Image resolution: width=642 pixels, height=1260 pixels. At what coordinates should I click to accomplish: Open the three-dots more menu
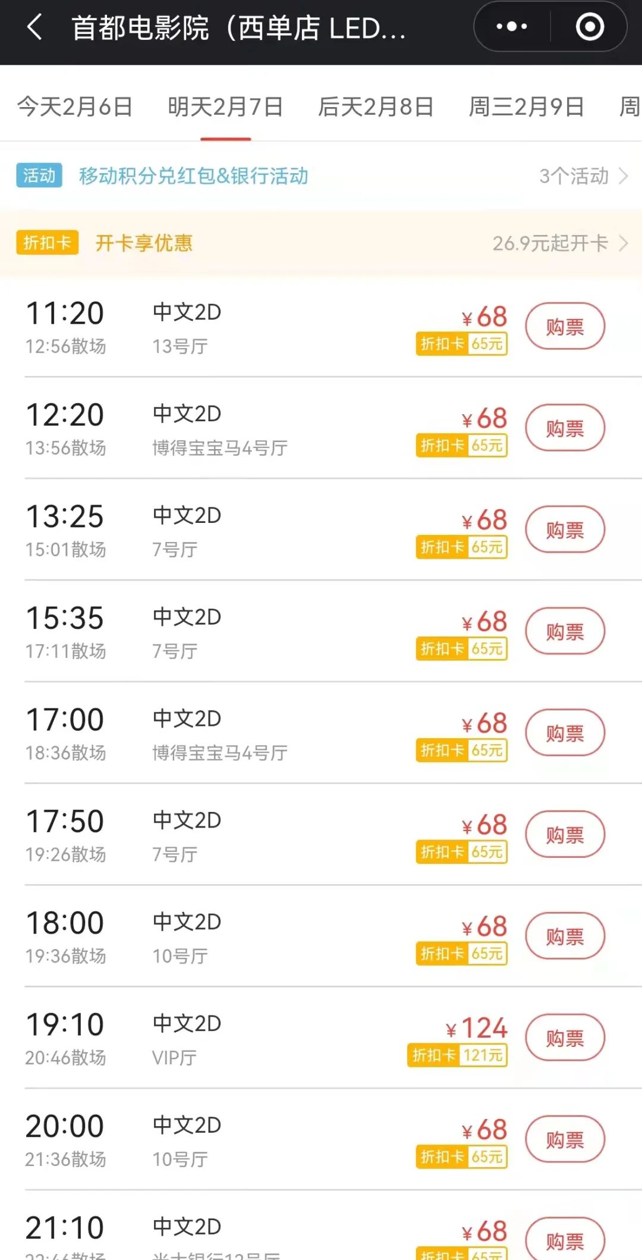[511, 27]
